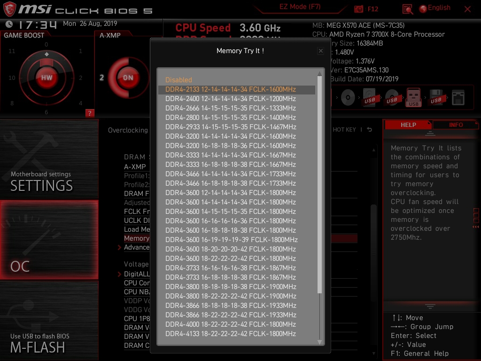The image size is (481, 361).
Task: Click the highlighted Memory Try It setting row
Action: (x=240, y=238)
